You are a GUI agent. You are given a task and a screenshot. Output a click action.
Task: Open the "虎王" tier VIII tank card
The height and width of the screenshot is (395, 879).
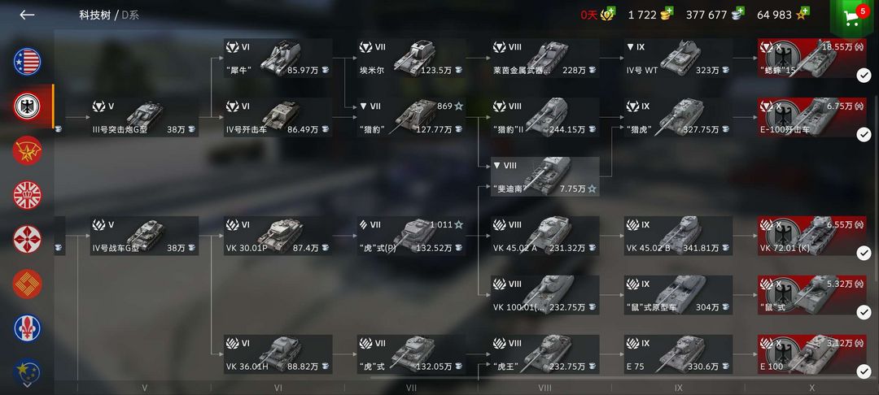544,354
